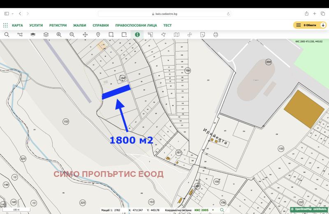The image size is (329, 214).
Task: Select the zoom in tool
Action: pos(59,35)
